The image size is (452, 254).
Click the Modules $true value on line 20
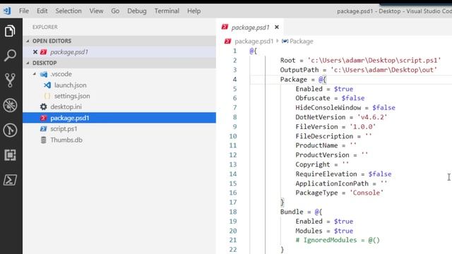(x=343, y=231)
